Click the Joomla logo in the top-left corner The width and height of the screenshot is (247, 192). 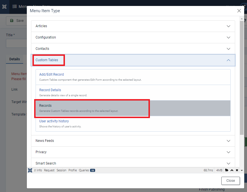coord(4,7)
